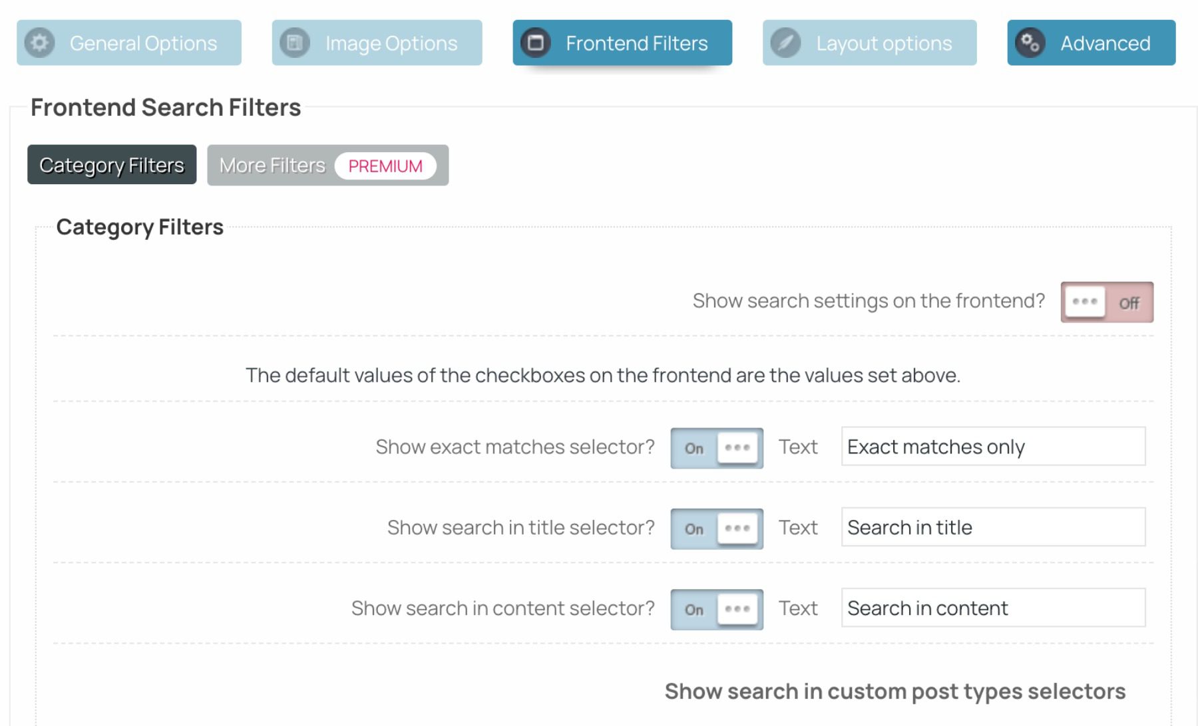Disable the Show search in title selector toggle
Viewport: 1198px width, 726px height.
tap(716, 529)
